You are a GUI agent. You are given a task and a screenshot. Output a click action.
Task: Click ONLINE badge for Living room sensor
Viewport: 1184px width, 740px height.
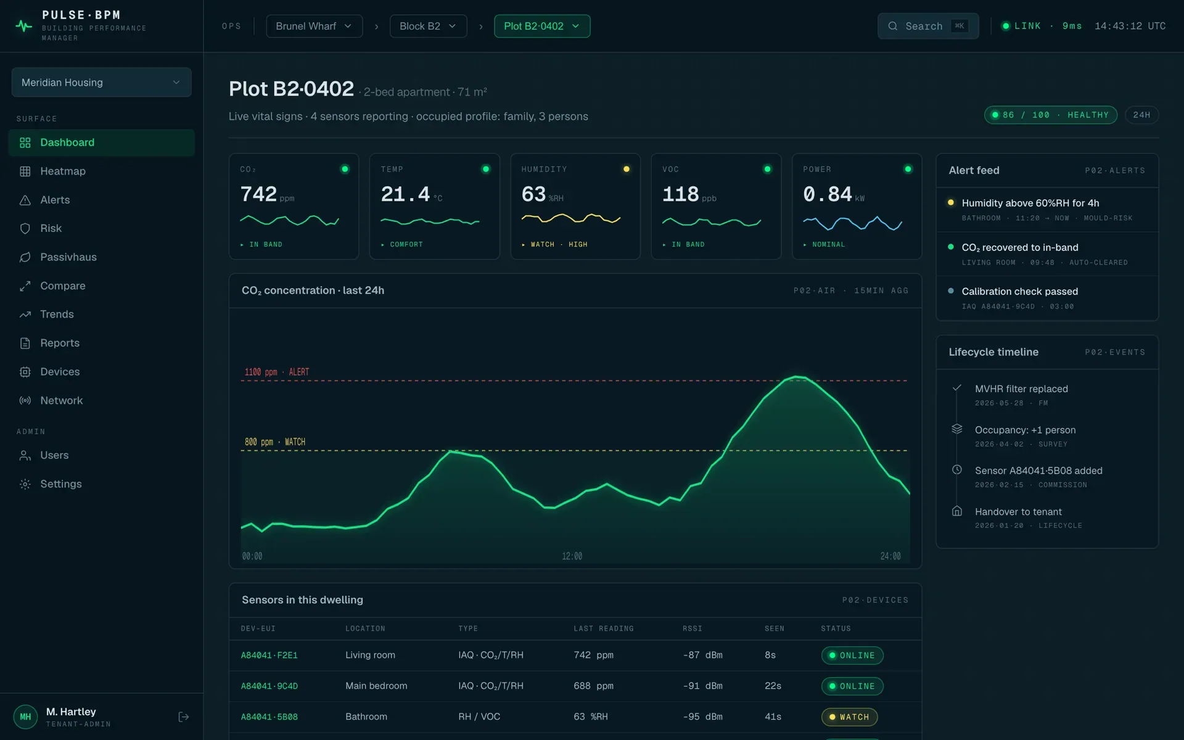click(852, 656)
